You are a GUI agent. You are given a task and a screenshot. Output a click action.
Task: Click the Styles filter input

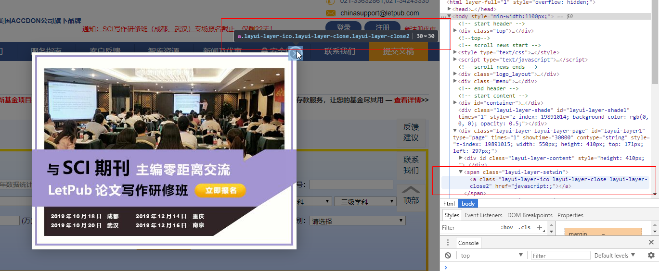coord(469,227)
